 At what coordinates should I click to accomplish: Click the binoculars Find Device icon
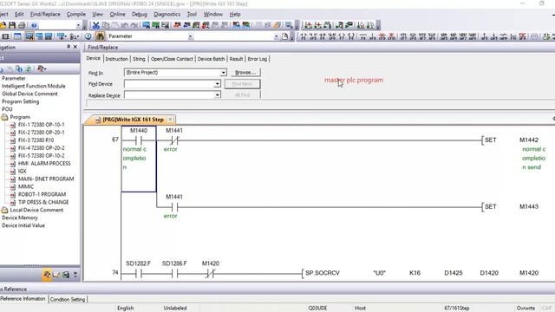pyautogui.click(x=101, y=36)
